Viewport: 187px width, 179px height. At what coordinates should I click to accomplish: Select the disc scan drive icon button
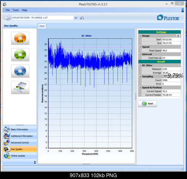point(20,88)
